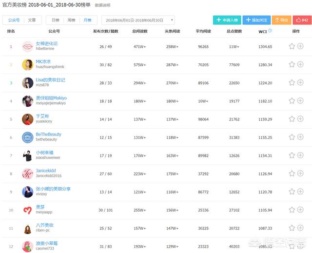
Task: Switch to the 文章 tab
Action: point(32,20)
